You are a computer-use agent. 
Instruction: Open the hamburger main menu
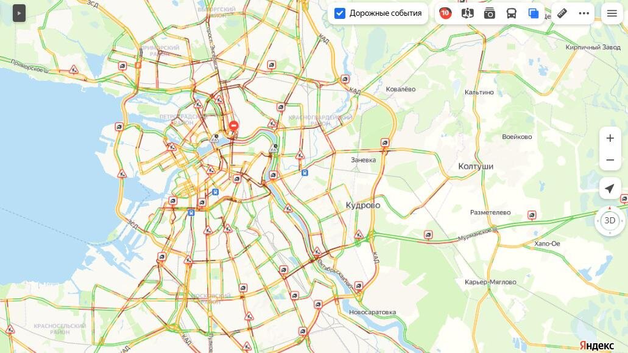(612, 13)
